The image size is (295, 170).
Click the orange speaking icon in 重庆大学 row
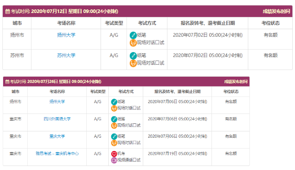tap(114, 143)
